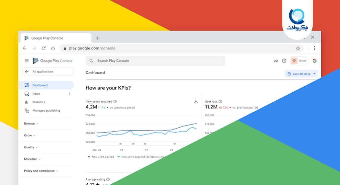Click the address bar URL play.google.com/console

click(x=92, y=48)
